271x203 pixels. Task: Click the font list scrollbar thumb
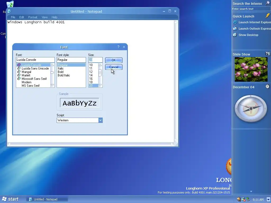52,72
